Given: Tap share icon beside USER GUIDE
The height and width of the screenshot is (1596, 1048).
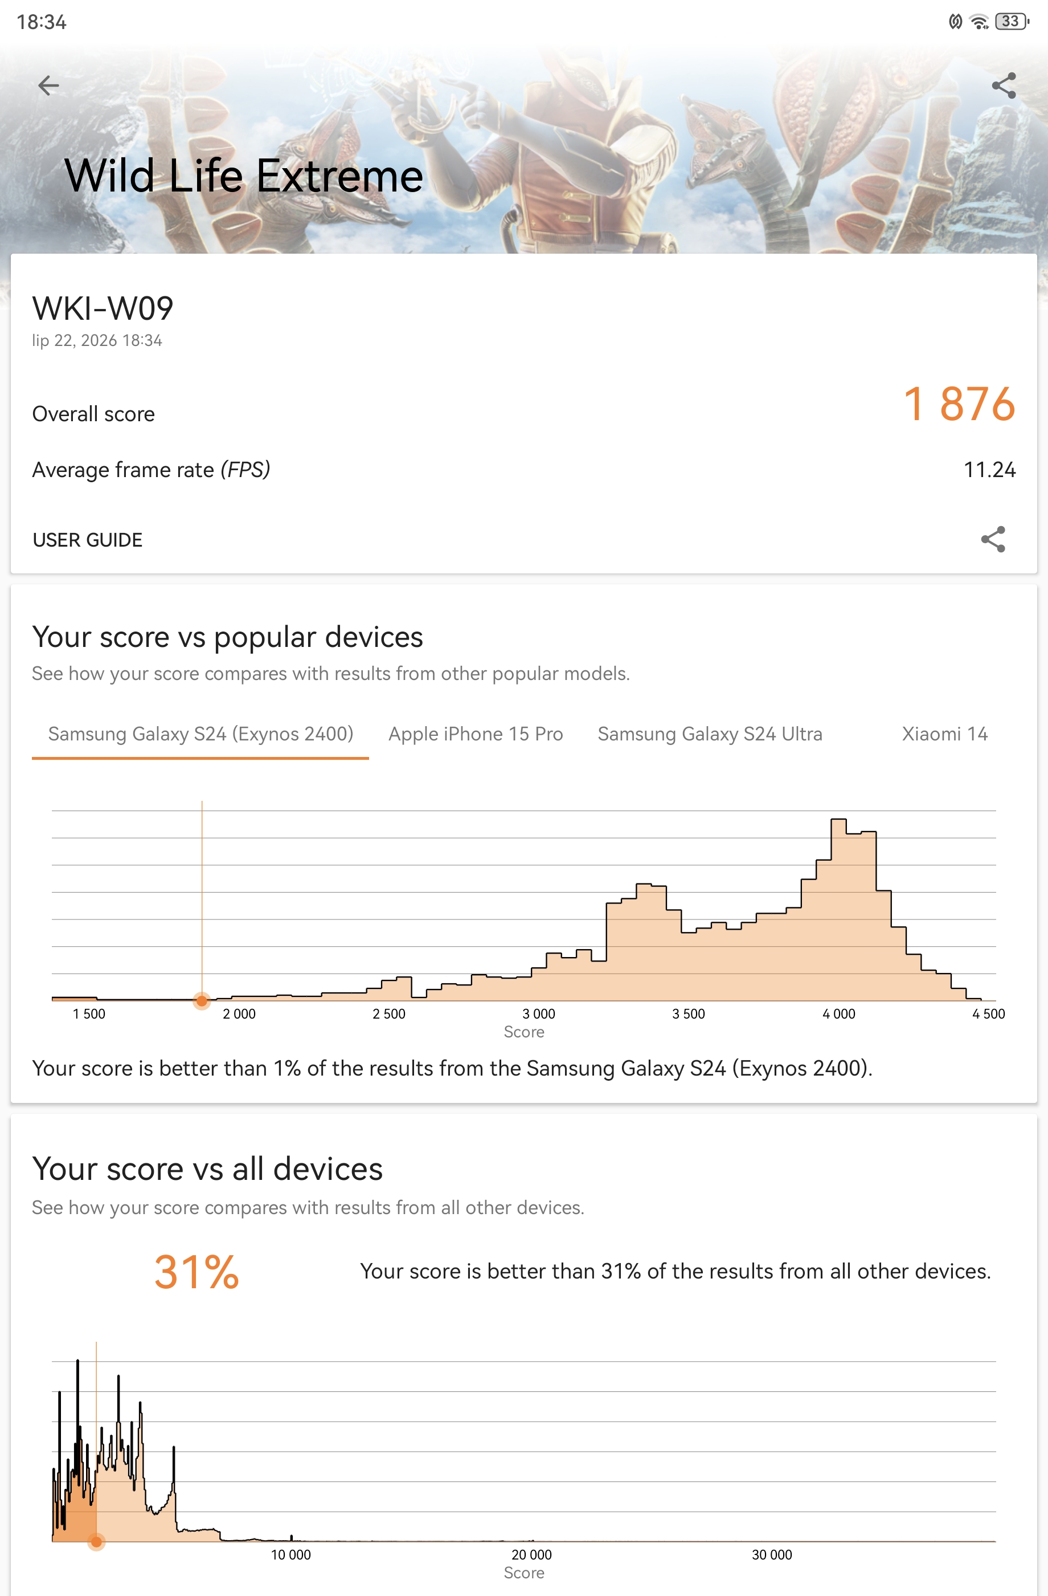Looking at the screenshot, I should point(993,539).
